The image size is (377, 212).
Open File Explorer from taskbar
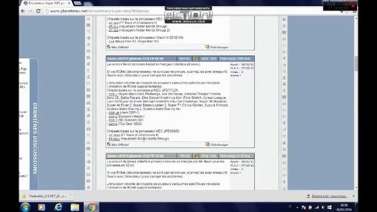pyautogui.click(x=75, y=207)
